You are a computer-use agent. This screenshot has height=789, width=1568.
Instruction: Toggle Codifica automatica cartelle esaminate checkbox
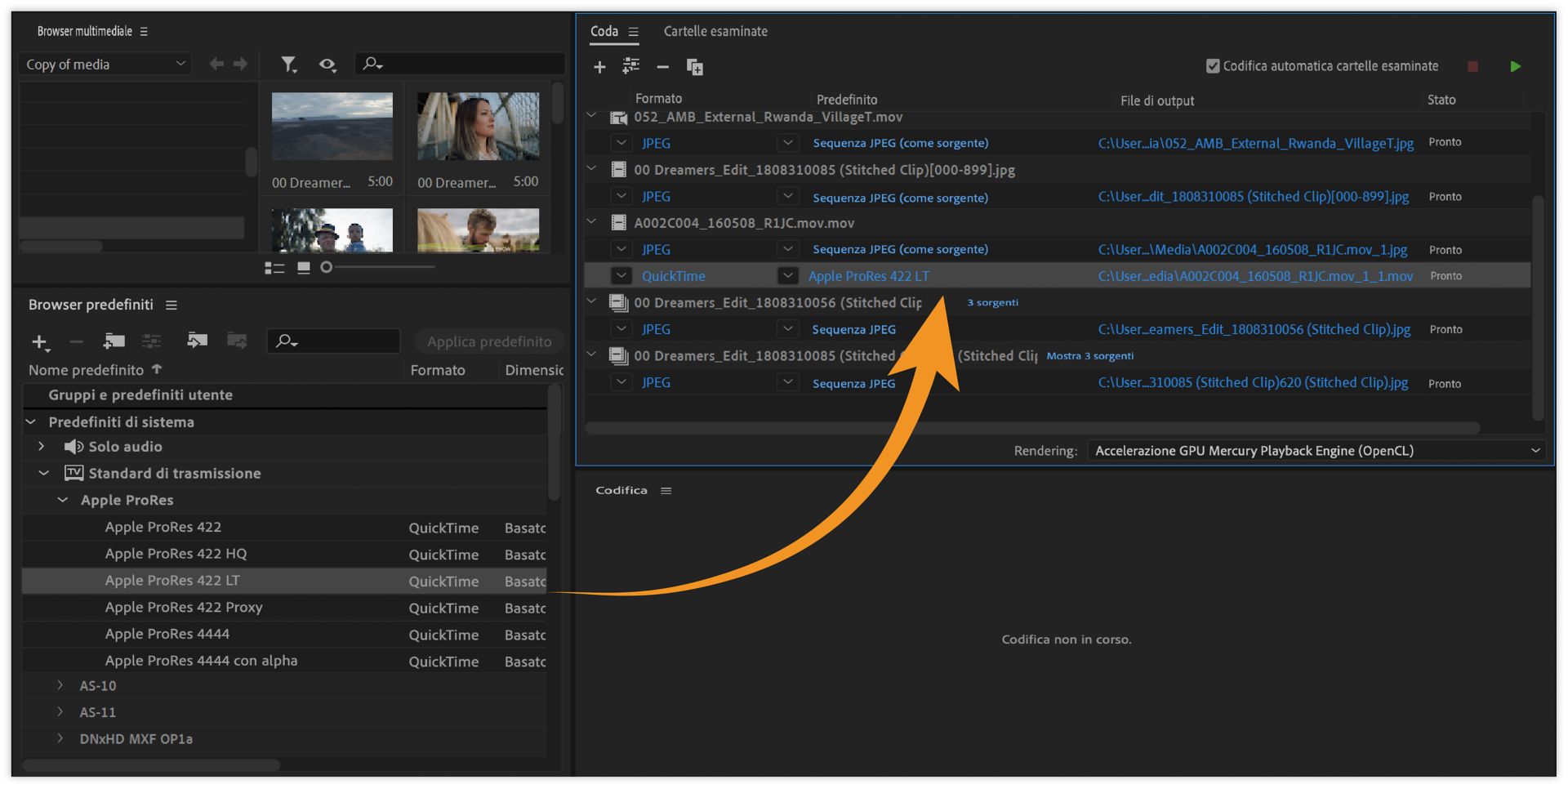[1213, 66]
